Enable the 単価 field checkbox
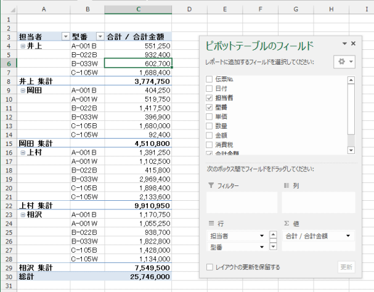 point(209,116)
